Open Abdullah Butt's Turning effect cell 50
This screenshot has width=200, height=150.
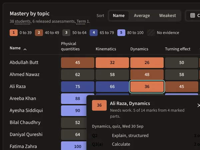[x=182, y=63]
